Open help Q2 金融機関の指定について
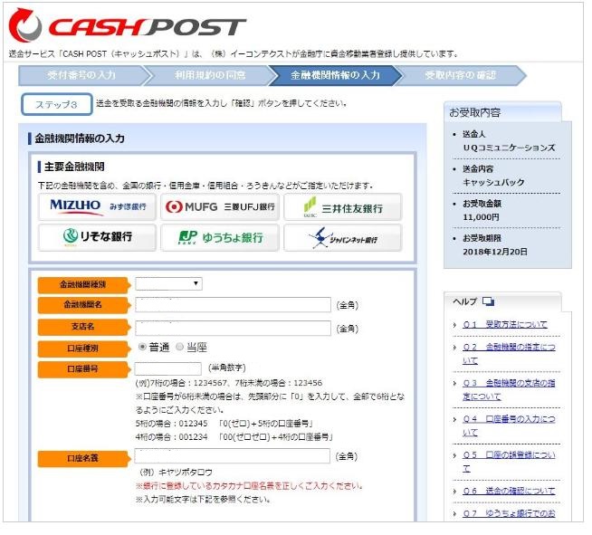 (x=509, y=354)
